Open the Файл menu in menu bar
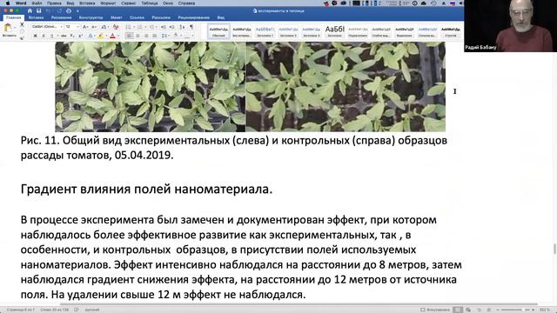Viewport: 557px width, 313px height. (x=37, y=3)
